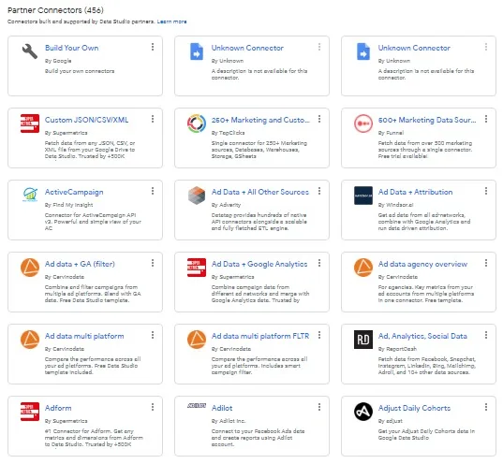503x464 pixels.
Task: Click the Partner Connectors (456) heading
Action: (x=55, y=10)
